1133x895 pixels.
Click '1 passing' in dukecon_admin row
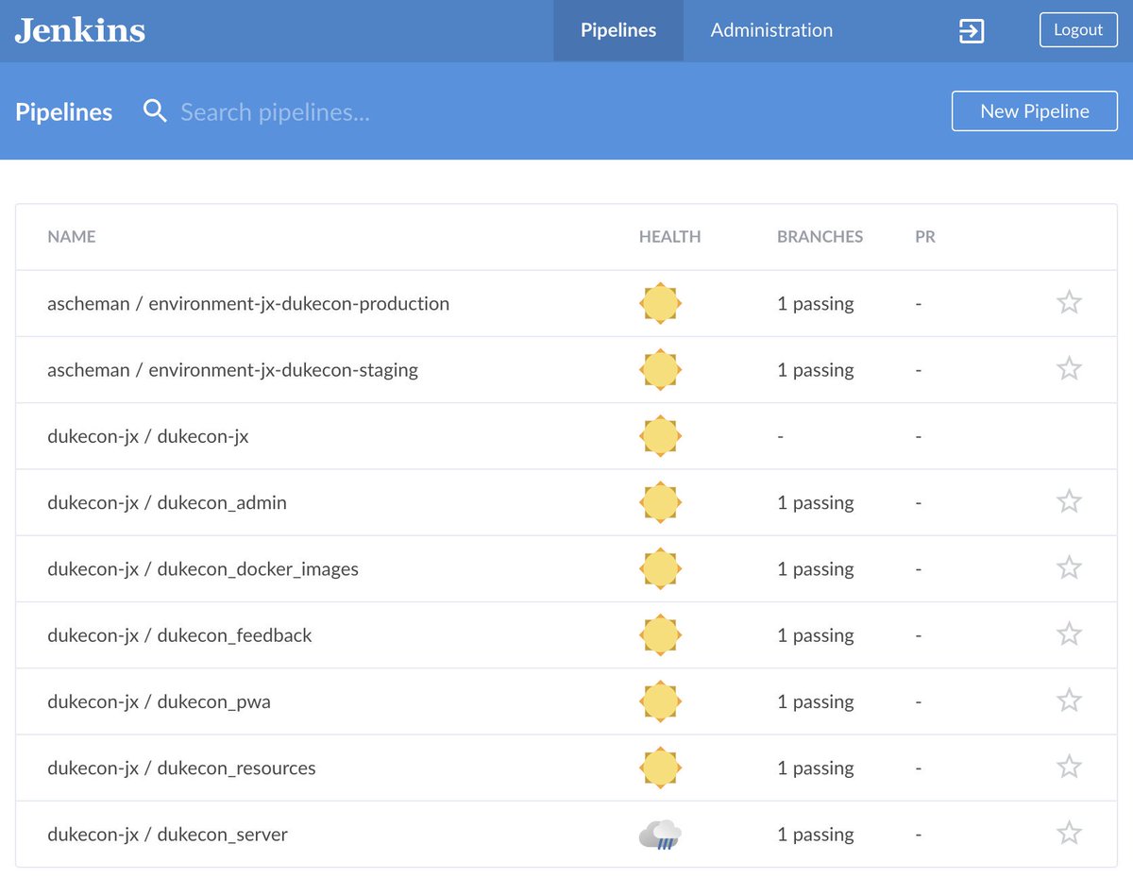[x=816, y=502]
